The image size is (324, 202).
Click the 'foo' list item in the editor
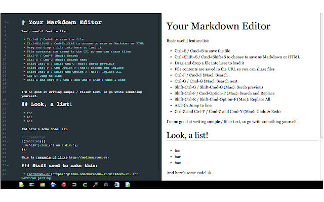(29, 113)
